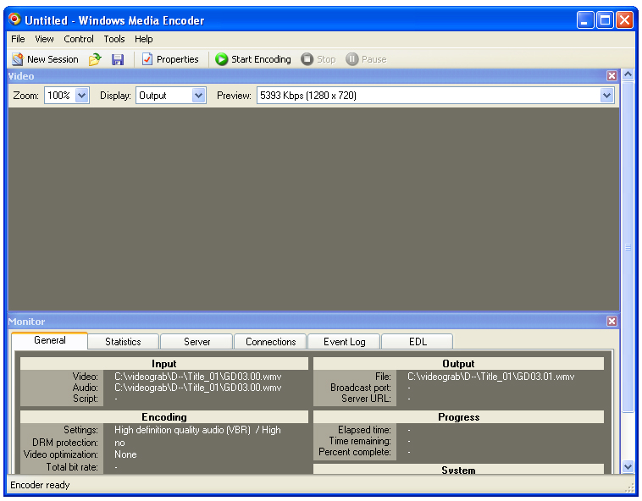The image size is (642, 501).
Task: Click the DRM protection value no
Action: (119, 443)
